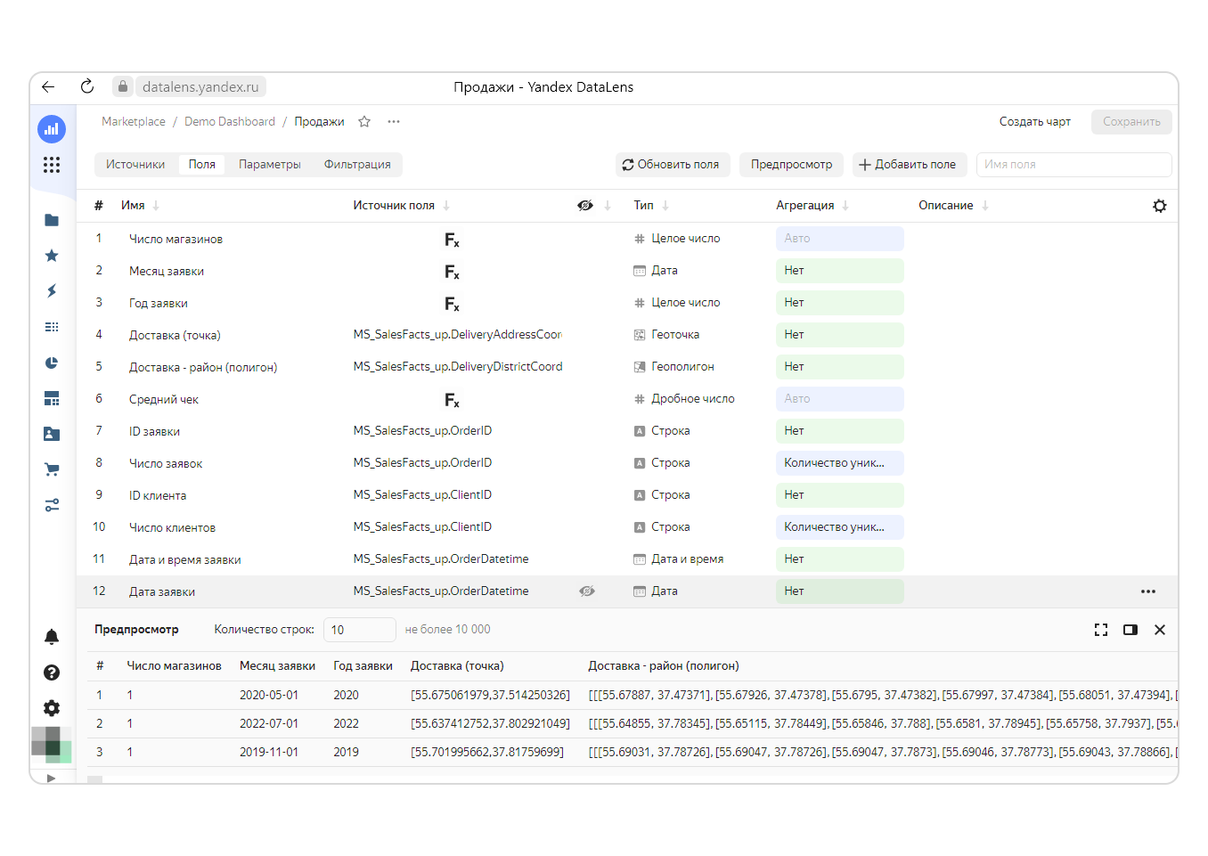Toggle visibility of Дата заявки field

point(586,591)
